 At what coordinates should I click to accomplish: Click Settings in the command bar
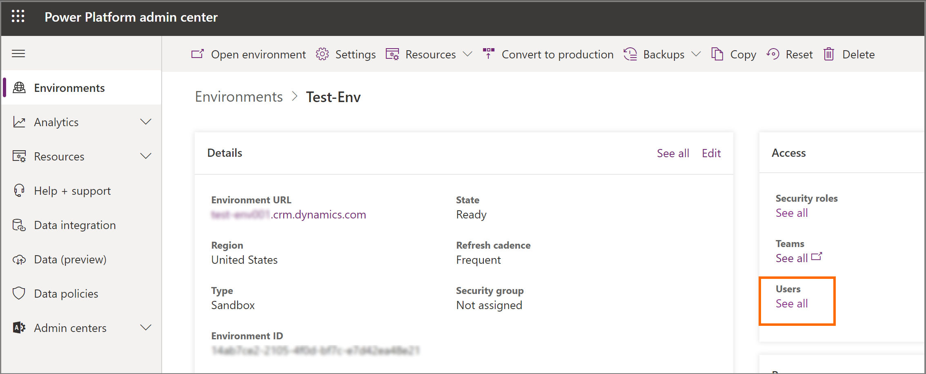coord(345,54)
